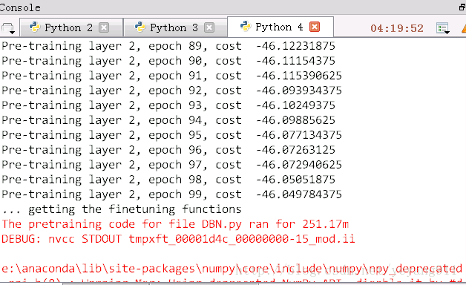Image resolution: width=466 pixels, height=285 pixels.
Task: Switch to the Python 3 console tab
Action: [175, 27]
